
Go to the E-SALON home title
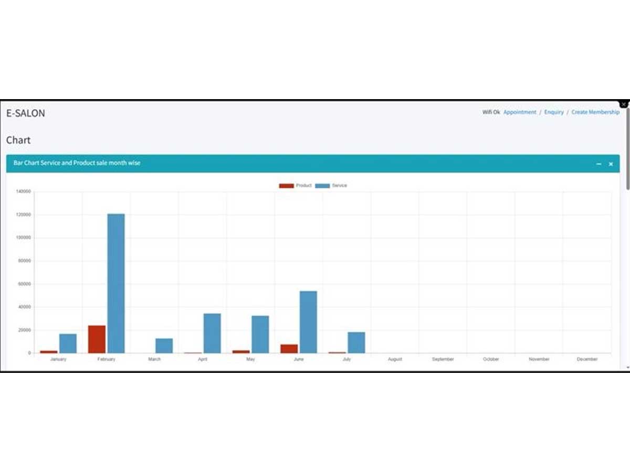point(26,113)
